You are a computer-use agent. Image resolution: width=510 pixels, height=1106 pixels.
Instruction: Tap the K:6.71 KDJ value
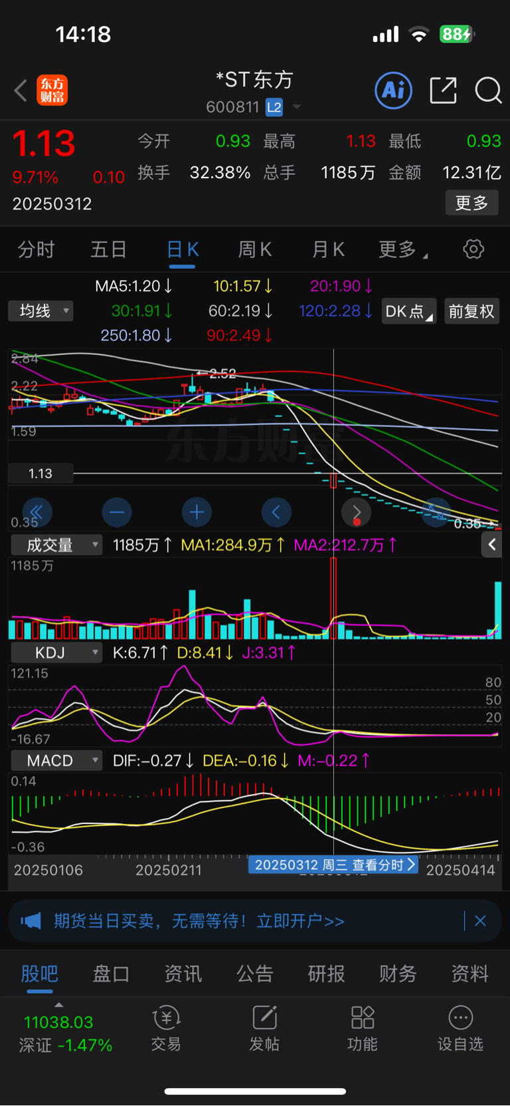click(x=141, y=652)
